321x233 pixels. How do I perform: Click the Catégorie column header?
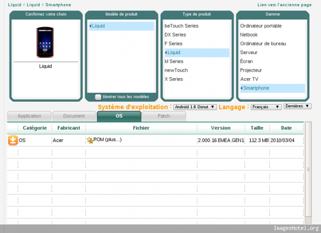[35, 128]
